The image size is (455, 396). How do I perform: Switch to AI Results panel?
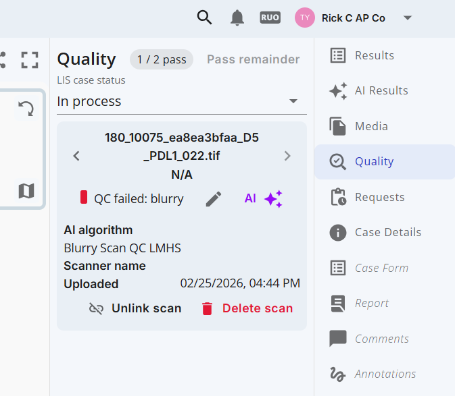381,90
